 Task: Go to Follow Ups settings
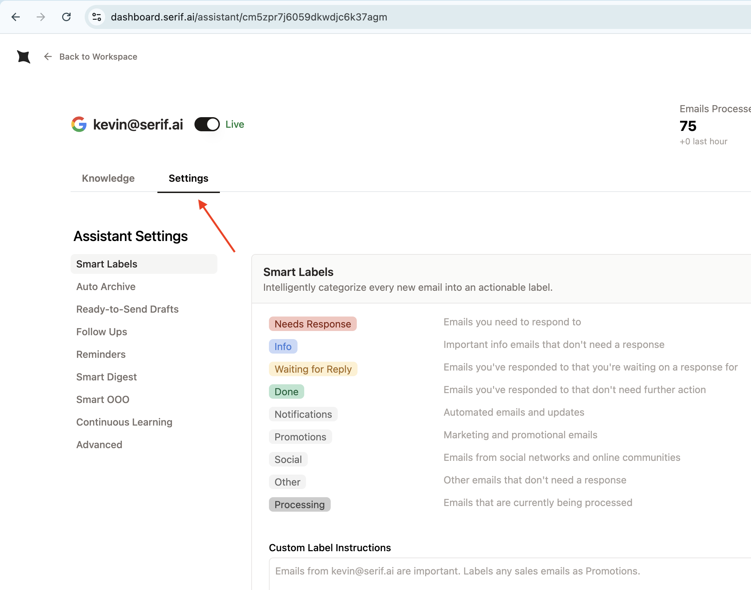pyautogui.click(x=102, y=332)
